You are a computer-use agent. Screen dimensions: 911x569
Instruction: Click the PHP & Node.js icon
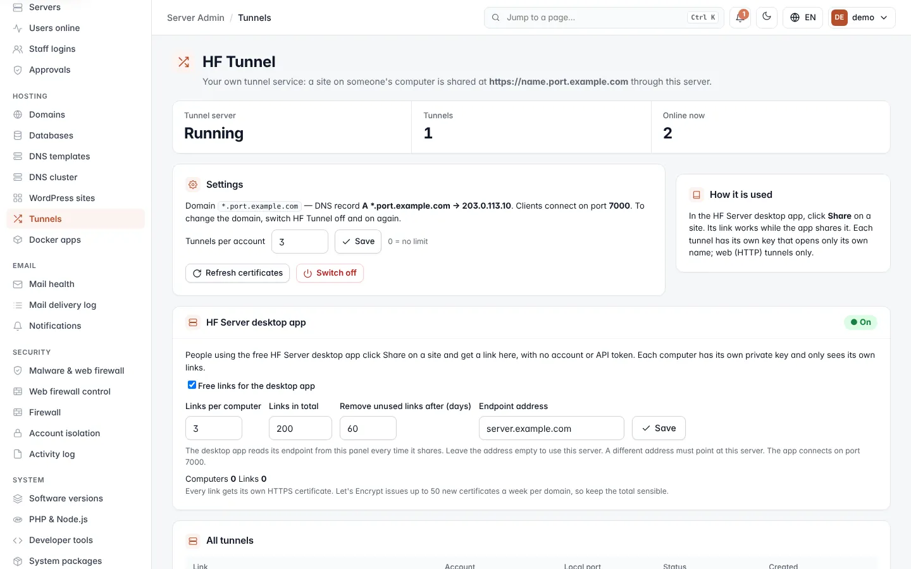(18, 520)
